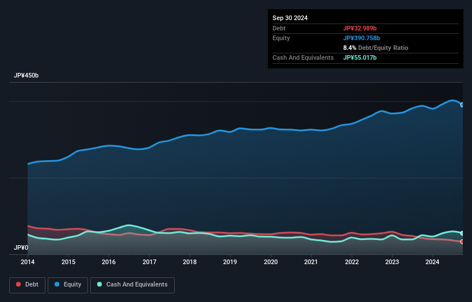Viewport: 472px width, 302px height.
Task: Click the blue Equity legend dot
Action: pyautogui.click(x=57, y=284)
